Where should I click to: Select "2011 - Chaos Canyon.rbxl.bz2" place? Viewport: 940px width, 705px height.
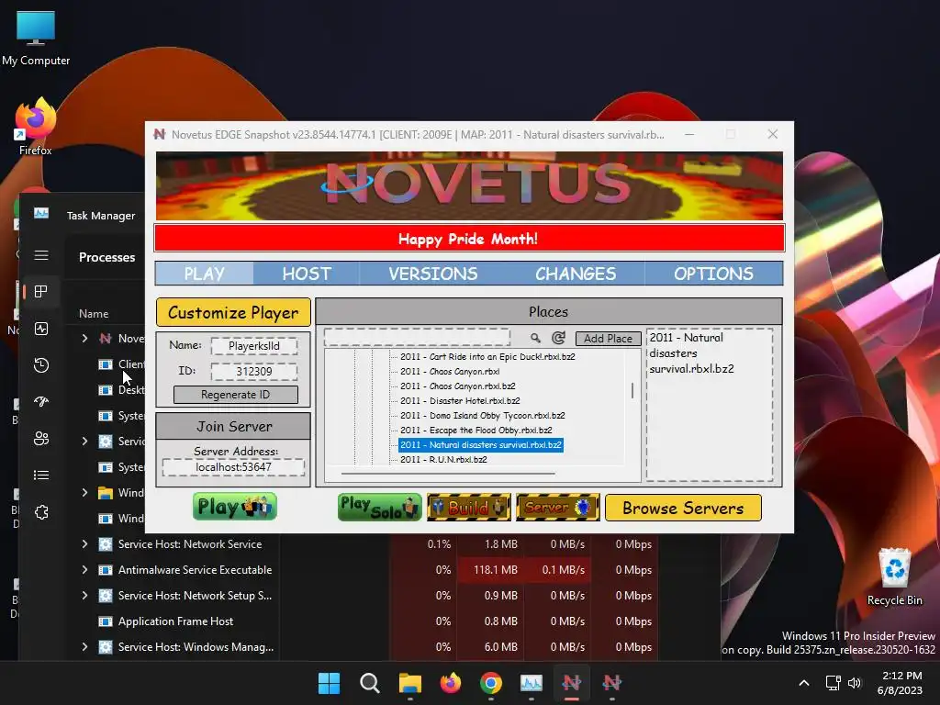[x=457, y=386]
